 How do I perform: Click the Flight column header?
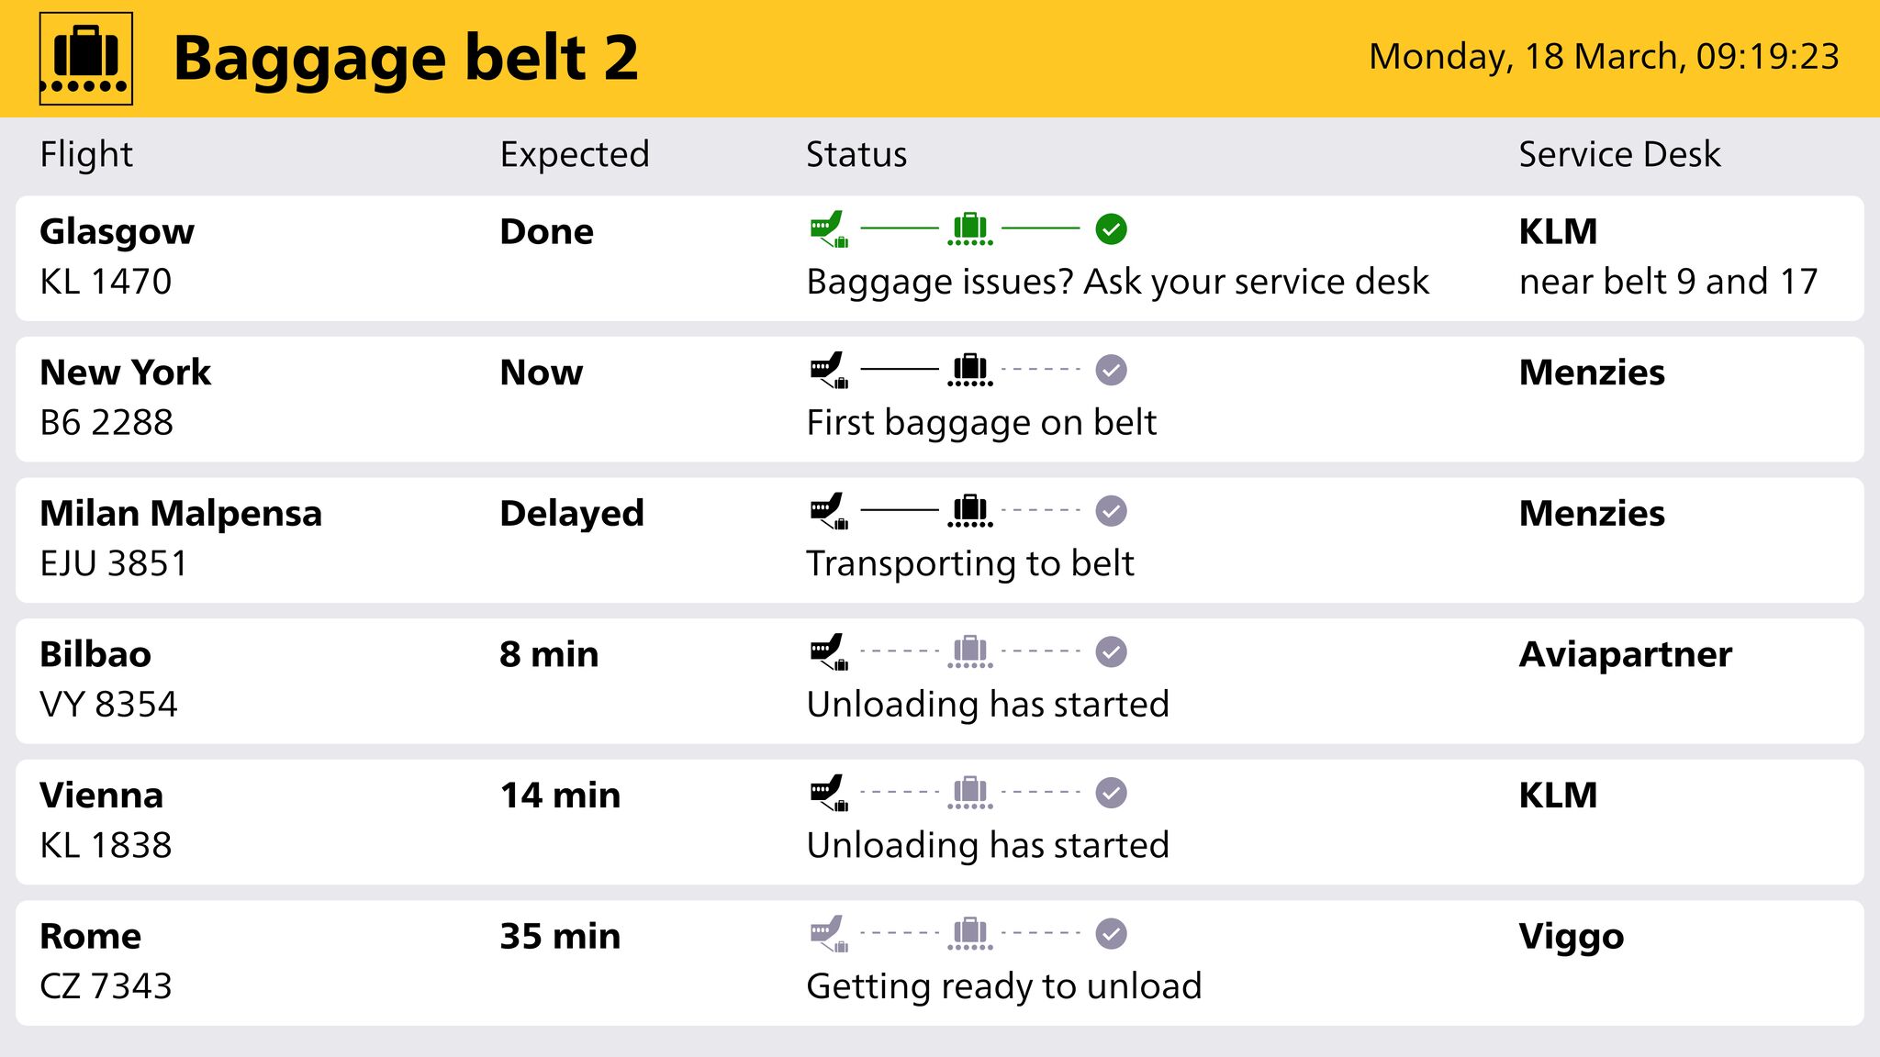click(x=86, y=154)
